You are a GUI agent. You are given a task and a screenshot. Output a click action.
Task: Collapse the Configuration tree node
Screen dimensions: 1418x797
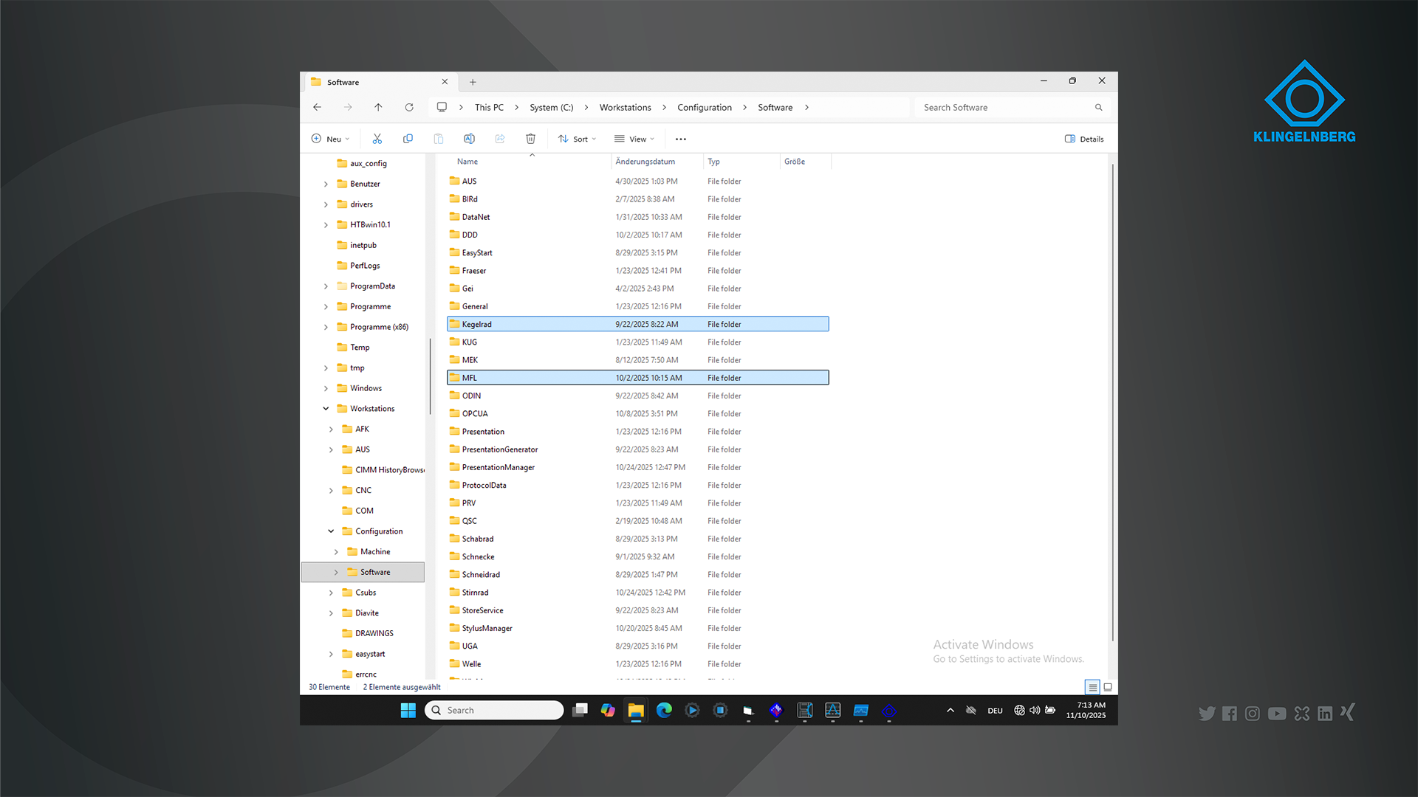[331, 531]
